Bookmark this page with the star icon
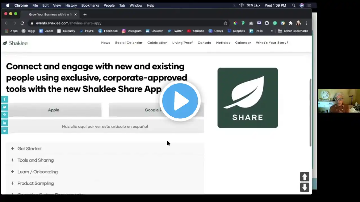 point(225,23)
